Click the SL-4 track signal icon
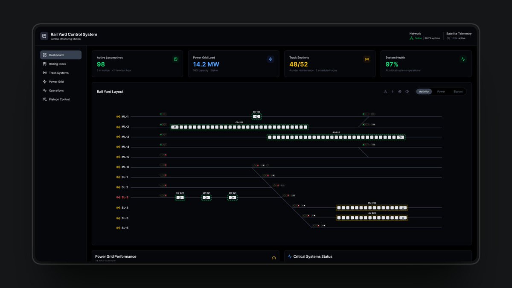The width and height of the screenshot is (512, 288). 119,208
